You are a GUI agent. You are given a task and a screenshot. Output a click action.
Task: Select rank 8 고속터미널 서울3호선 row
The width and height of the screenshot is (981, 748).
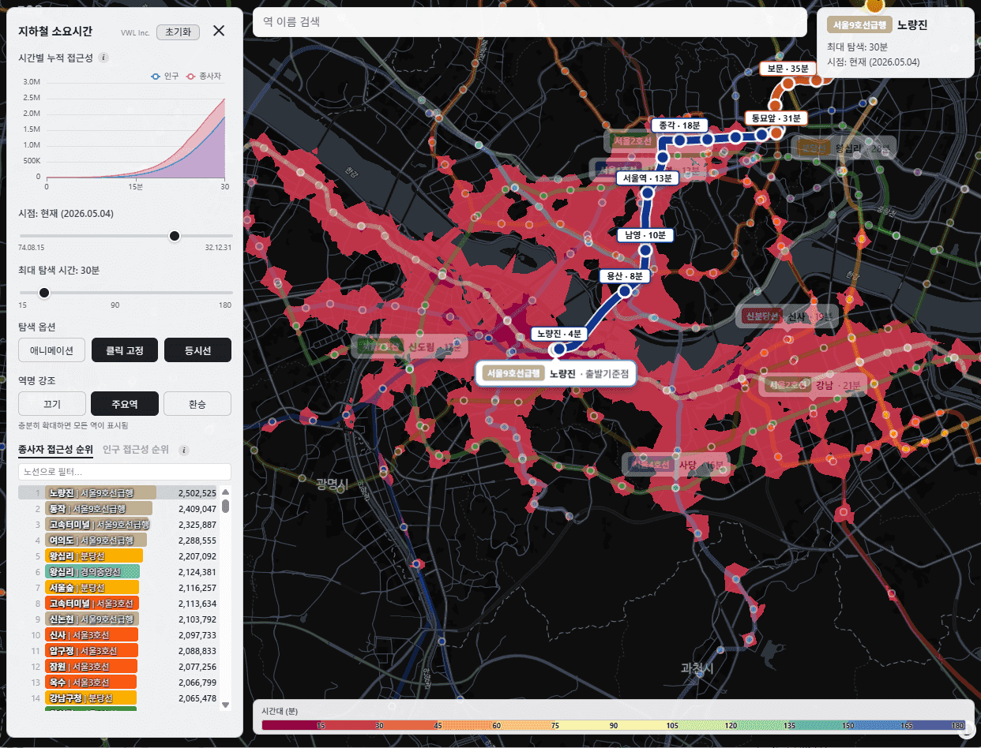coord(118,604)
